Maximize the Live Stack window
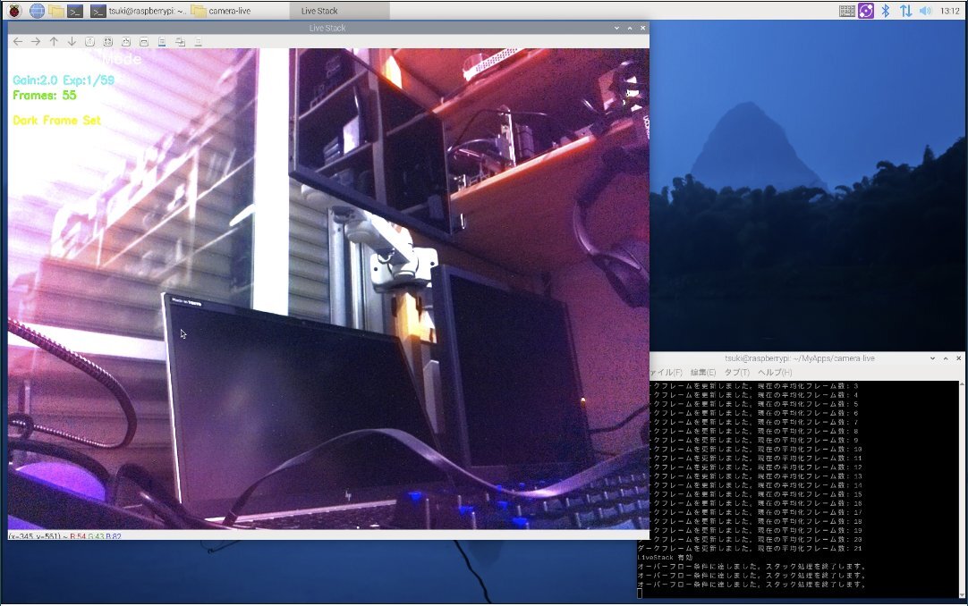Screen dimensions: 968x606 (630, 28)
